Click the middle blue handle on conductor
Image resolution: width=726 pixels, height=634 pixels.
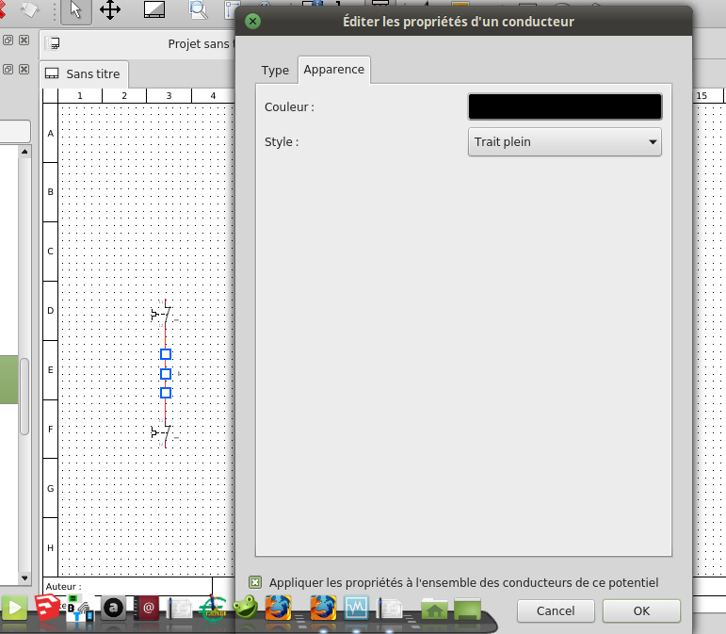(165, 374)
